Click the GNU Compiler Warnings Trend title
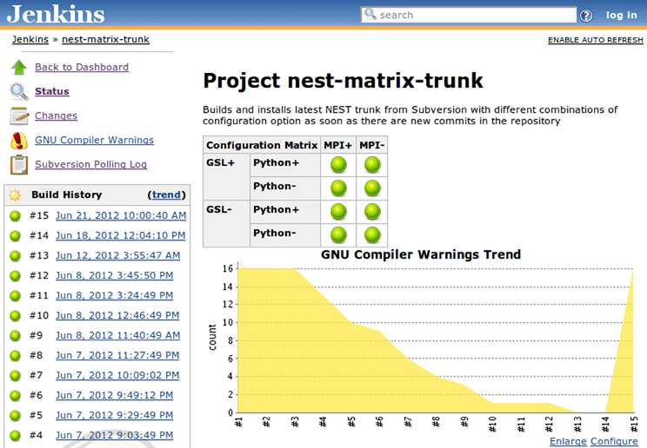Screen dimensions: 647x448 pos(421,254)
